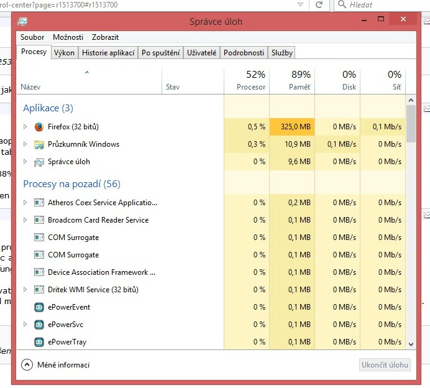Click the scrollbar up arrow
Viewport: 430px width, 388px height.
pos(411,101)
